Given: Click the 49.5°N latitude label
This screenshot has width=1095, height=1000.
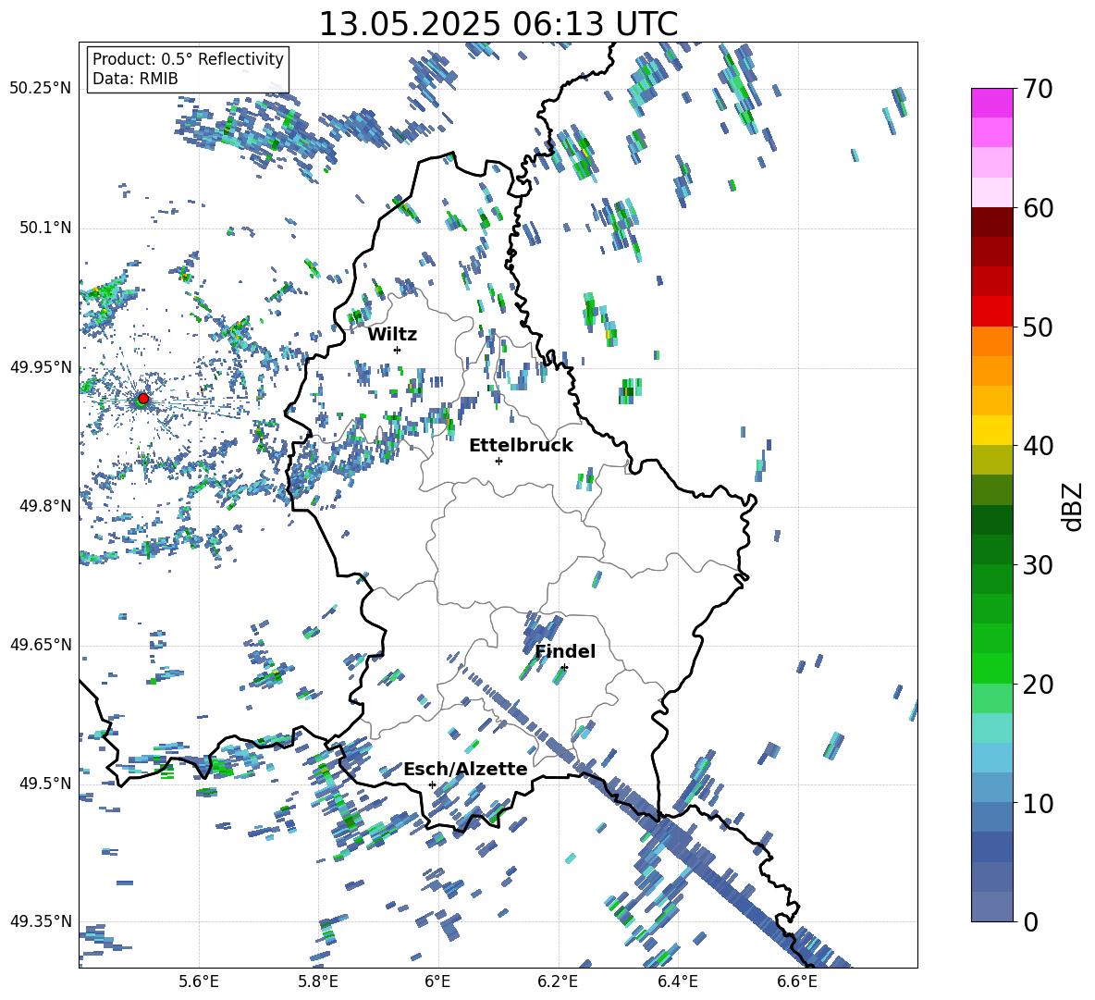Looking at the screenshot, I should click(45, 783).
